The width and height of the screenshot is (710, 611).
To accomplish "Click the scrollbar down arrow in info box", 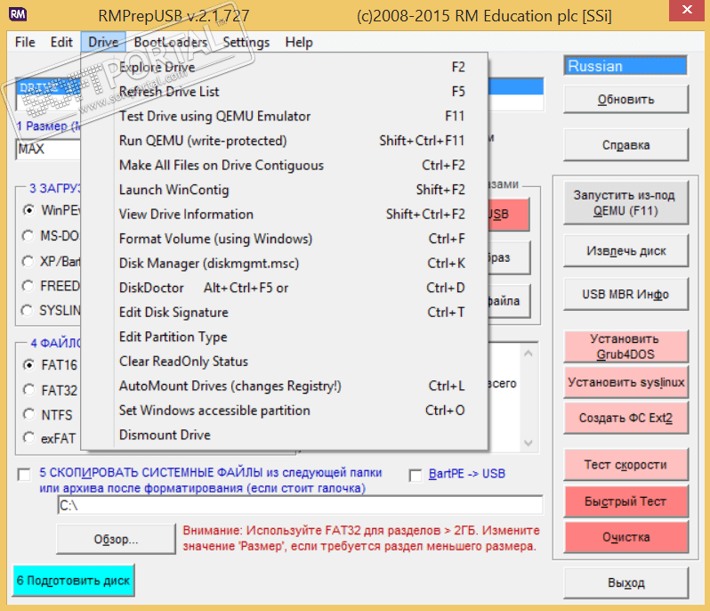I will (528, 443).
